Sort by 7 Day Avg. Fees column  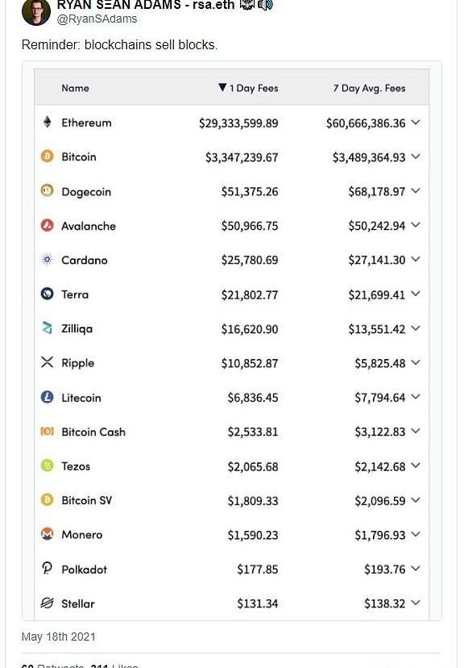pyautogui.click(x=369, y=88)
